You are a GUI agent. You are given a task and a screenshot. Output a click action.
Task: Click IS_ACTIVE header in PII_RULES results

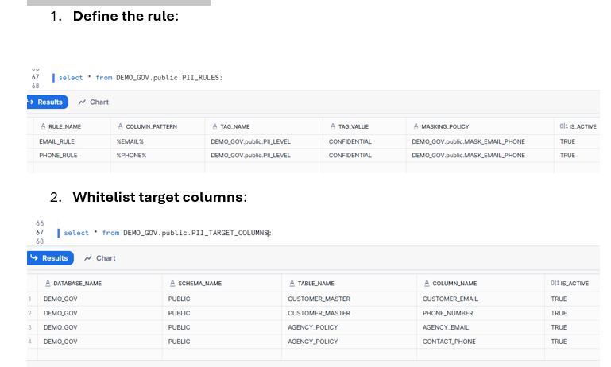pos(578,126)
